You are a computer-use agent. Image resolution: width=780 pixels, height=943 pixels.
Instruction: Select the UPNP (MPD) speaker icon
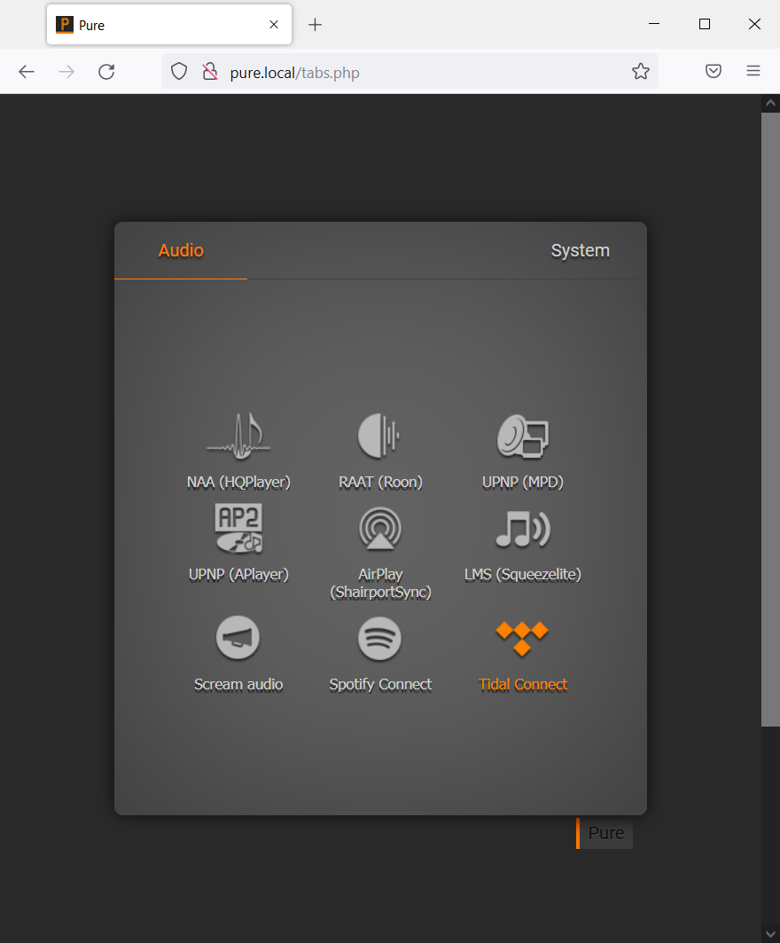523,436
